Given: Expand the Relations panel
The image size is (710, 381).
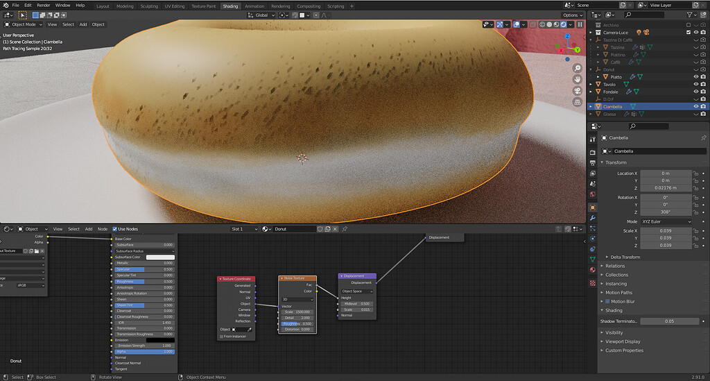Looking at the screenshot, I should pyautogui.click(x=615, y=266).
